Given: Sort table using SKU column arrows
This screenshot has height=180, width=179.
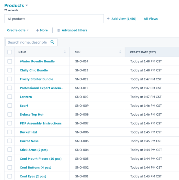Looking at the screenshot, I should 120,52.
